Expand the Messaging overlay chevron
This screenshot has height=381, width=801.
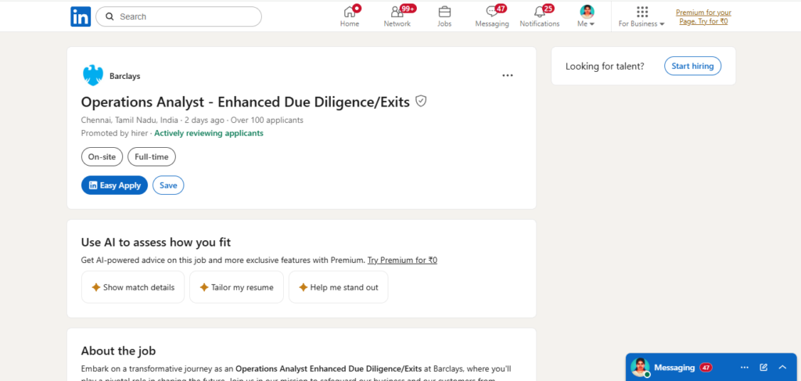(782, 367)
